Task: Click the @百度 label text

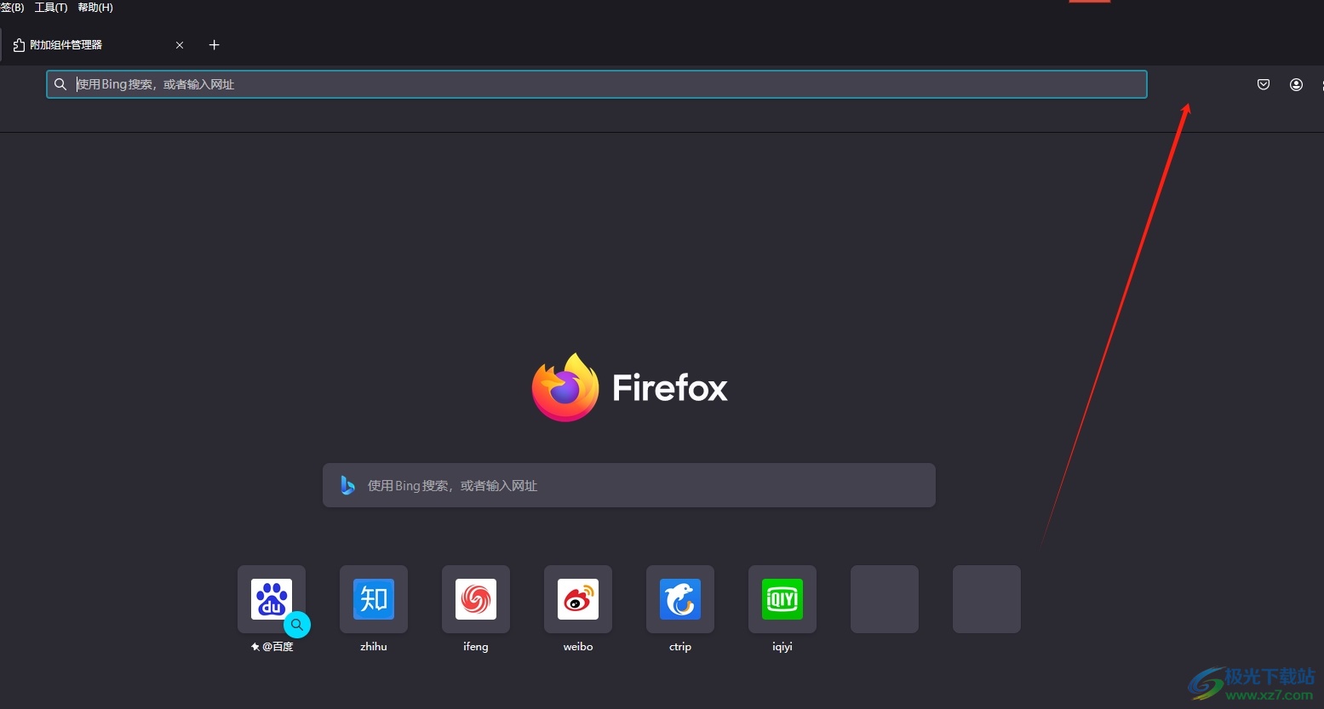Action: [x=278, y=647]
